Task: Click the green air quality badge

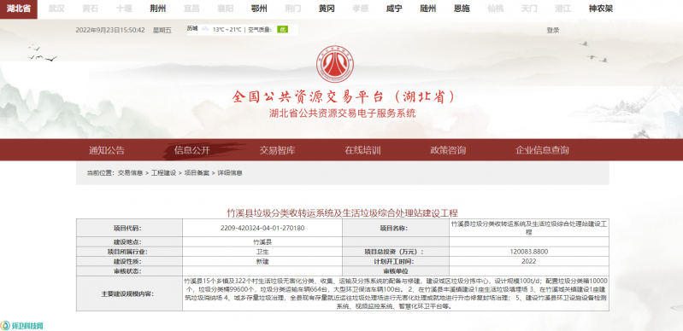Action: pos(283,30)
